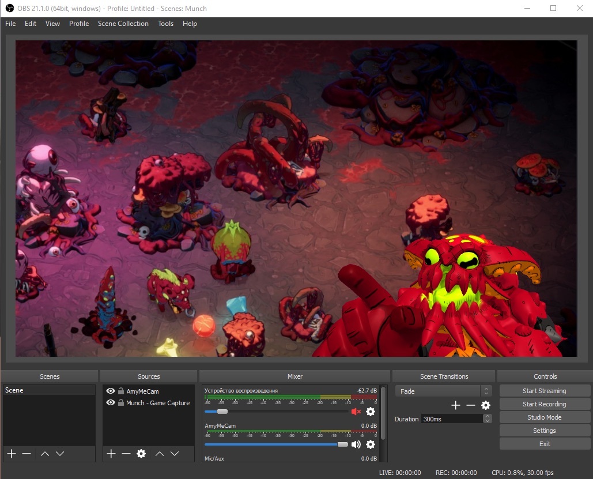Open source properties gear icon
The width and height of the screenshot is (593, 479).
(x=141, y=454)
